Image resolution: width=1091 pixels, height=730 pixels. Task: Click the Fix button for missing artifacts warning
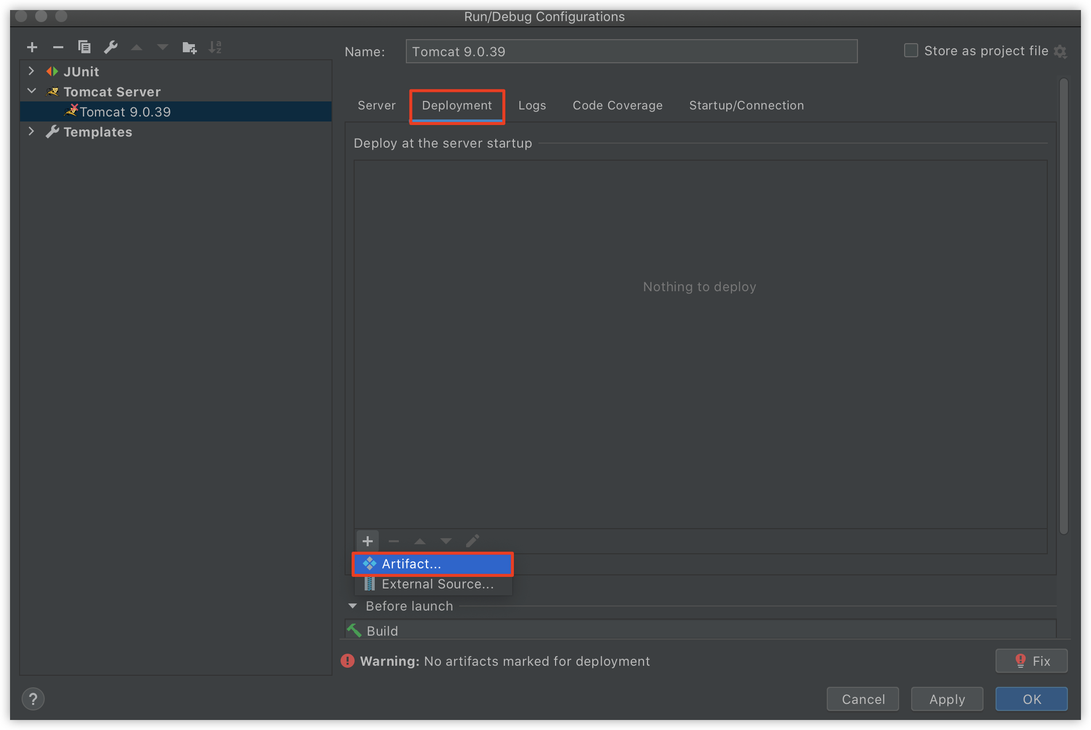point(1031,661)
